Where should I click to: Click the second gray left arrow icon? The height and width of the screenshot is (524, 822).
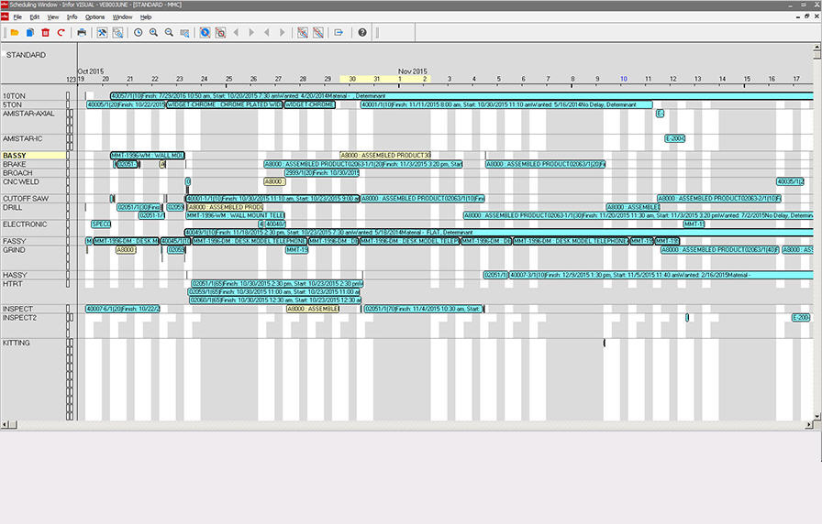coord(267,32)
